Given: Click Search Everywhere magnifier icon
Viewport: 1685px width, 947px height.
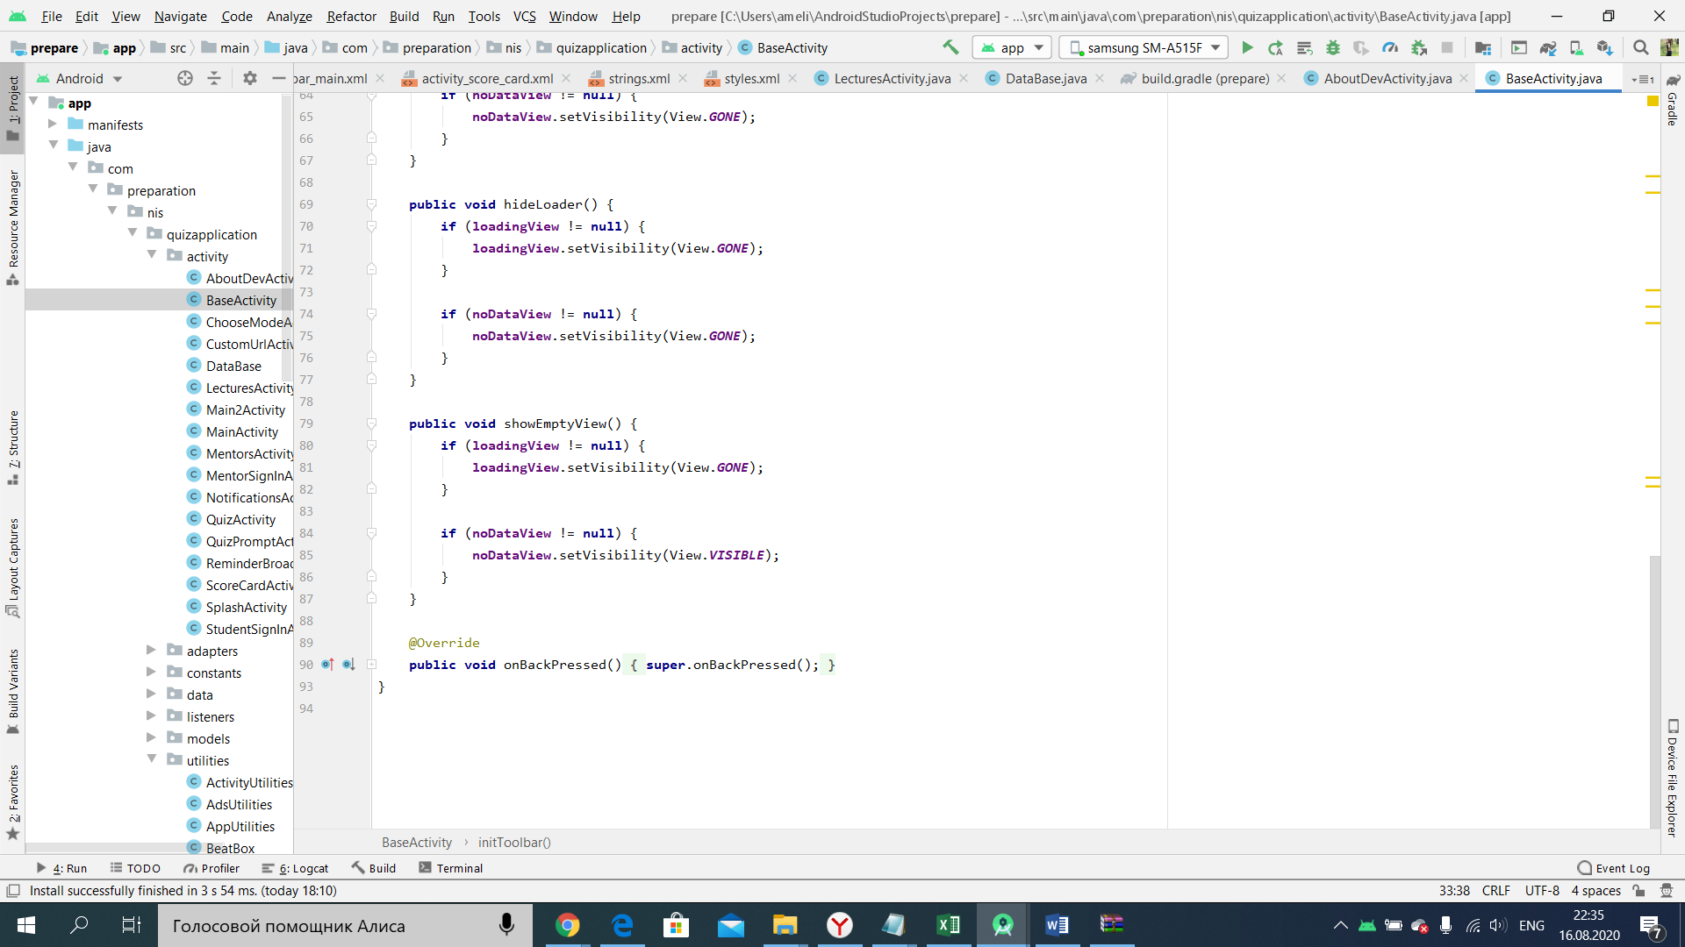Looking at the screenshot, I should [1640, 47].
